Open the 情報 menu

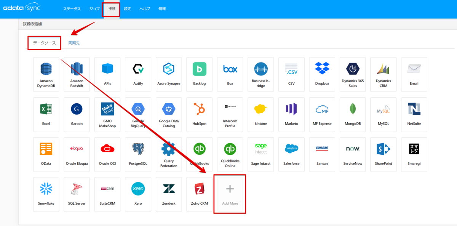point(162,9)
